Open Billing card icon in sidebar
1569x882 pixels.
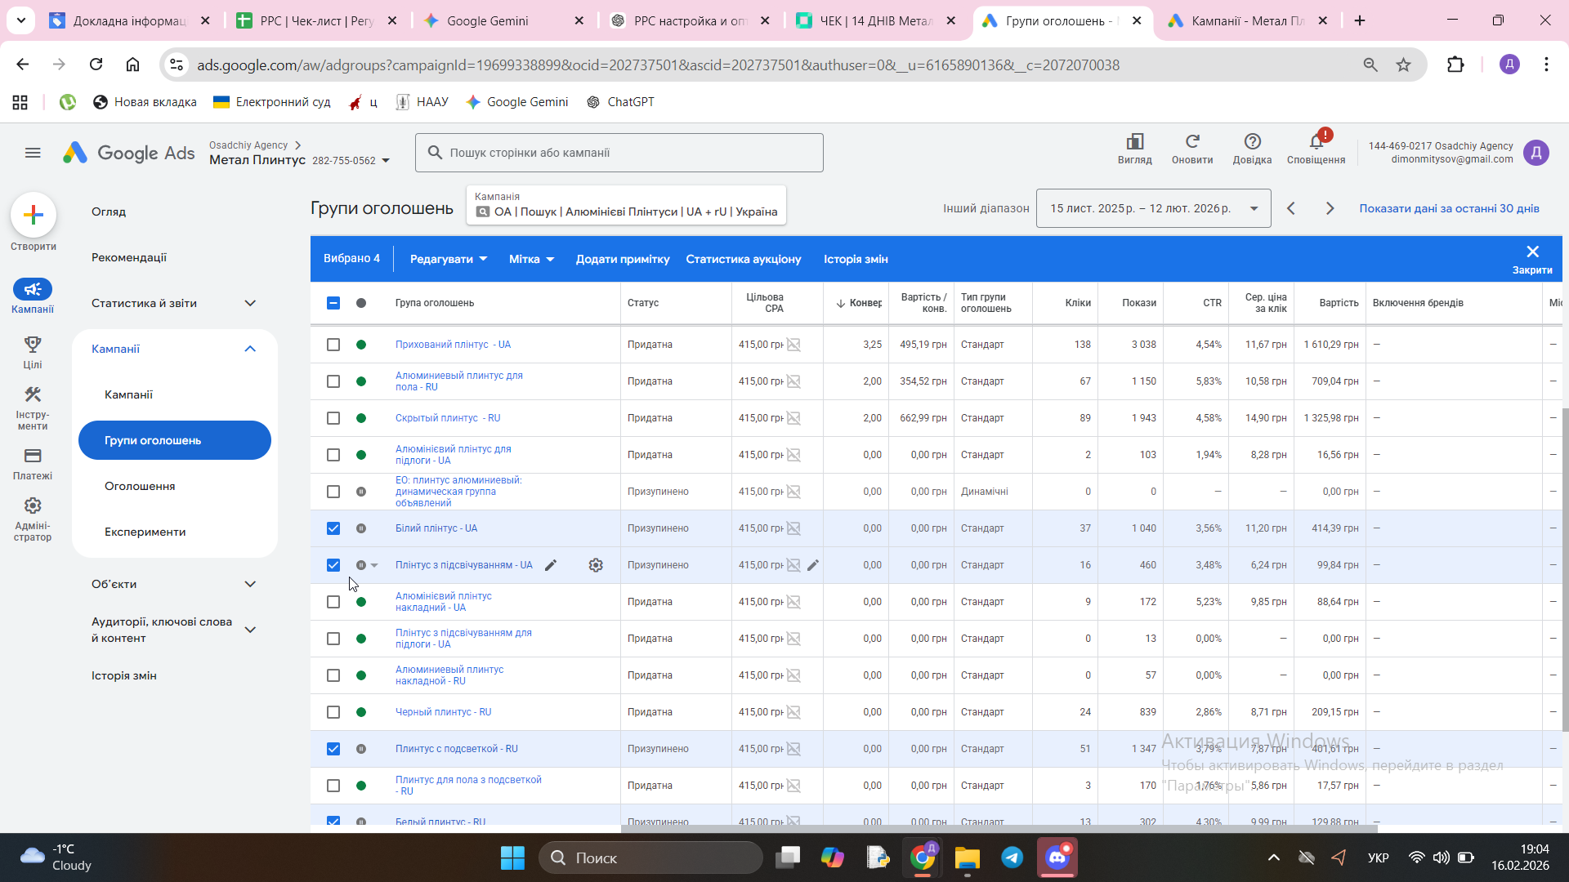click(33, 456)
